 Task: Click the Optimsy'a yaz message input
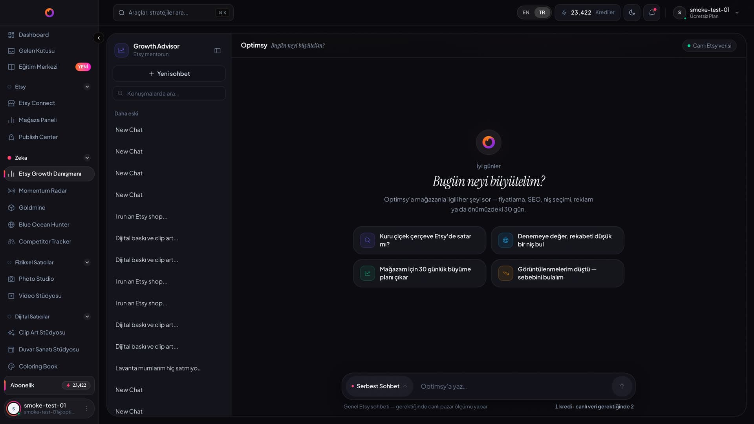(x=514, y=386)
